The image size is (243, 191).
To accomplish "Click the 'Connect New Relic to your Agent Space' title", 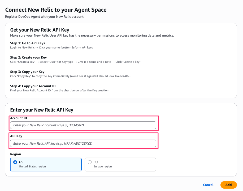I will [x=56, y=10].
